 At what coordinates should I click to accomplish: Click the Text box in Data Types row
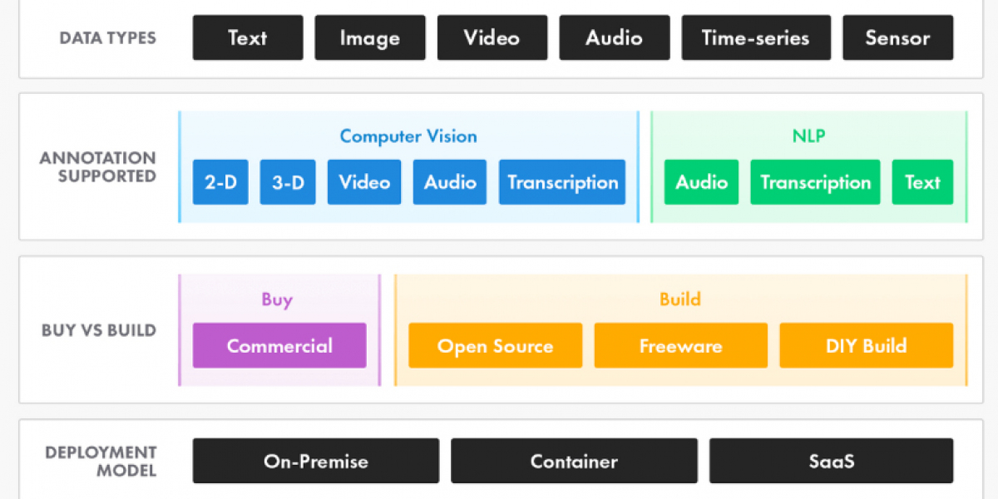click(248, 37)
